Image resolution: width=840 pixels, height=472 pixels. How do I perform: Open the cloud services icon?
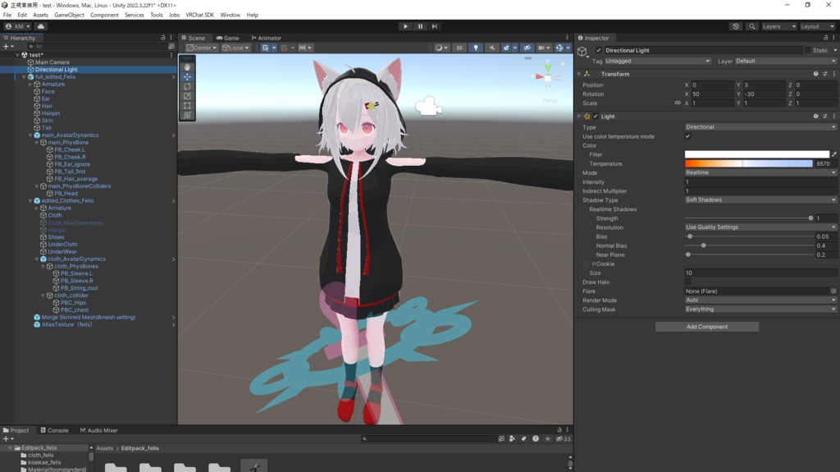tap(41, 26)
